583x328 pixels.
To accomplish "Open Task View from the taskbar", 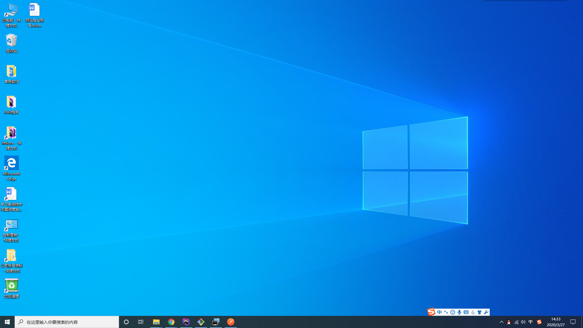I will coord(141,322).
